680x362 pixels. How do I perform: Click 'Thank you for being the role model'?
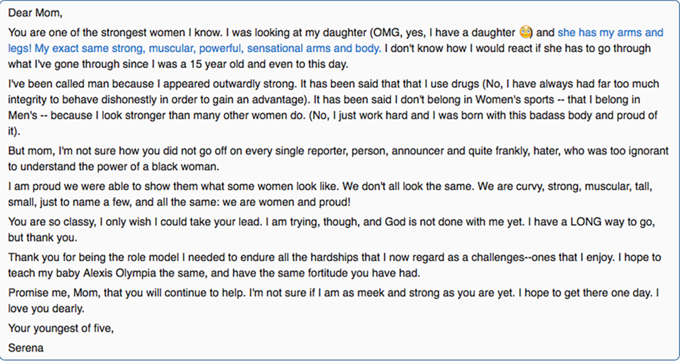click(x=94, y=257)
